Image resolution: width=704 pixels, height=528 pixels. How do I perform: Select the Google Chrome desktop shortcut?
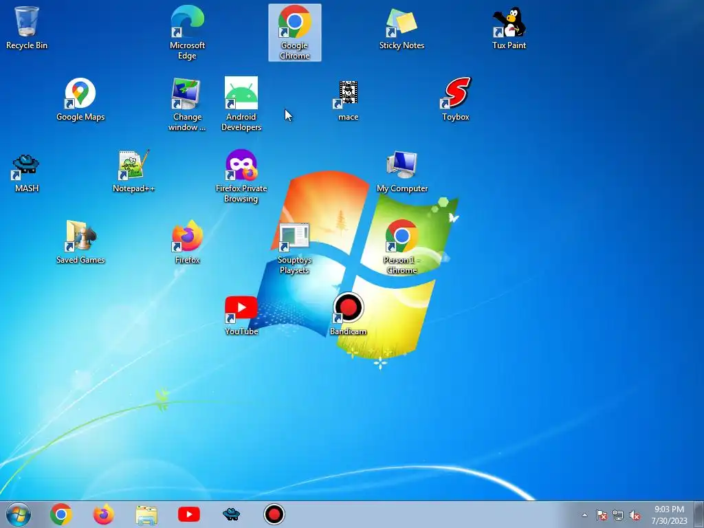[294, 32]
